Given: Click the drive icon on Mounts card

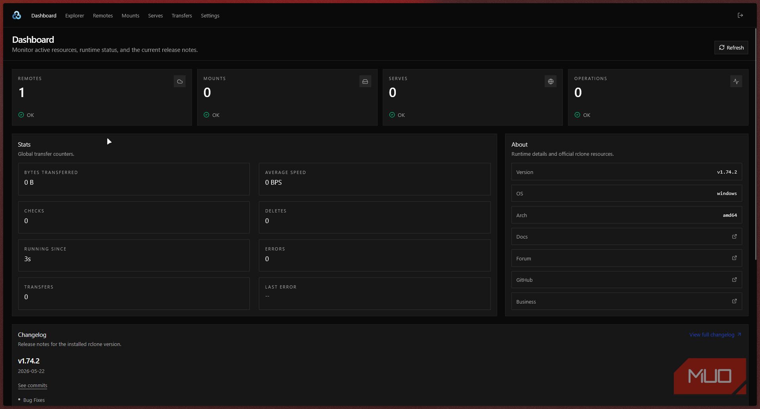Looking at the screenshot, I should tap(365, 81).
